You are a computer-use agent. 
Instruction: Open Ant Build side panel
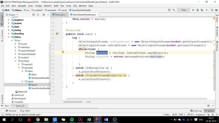point(217,32)
